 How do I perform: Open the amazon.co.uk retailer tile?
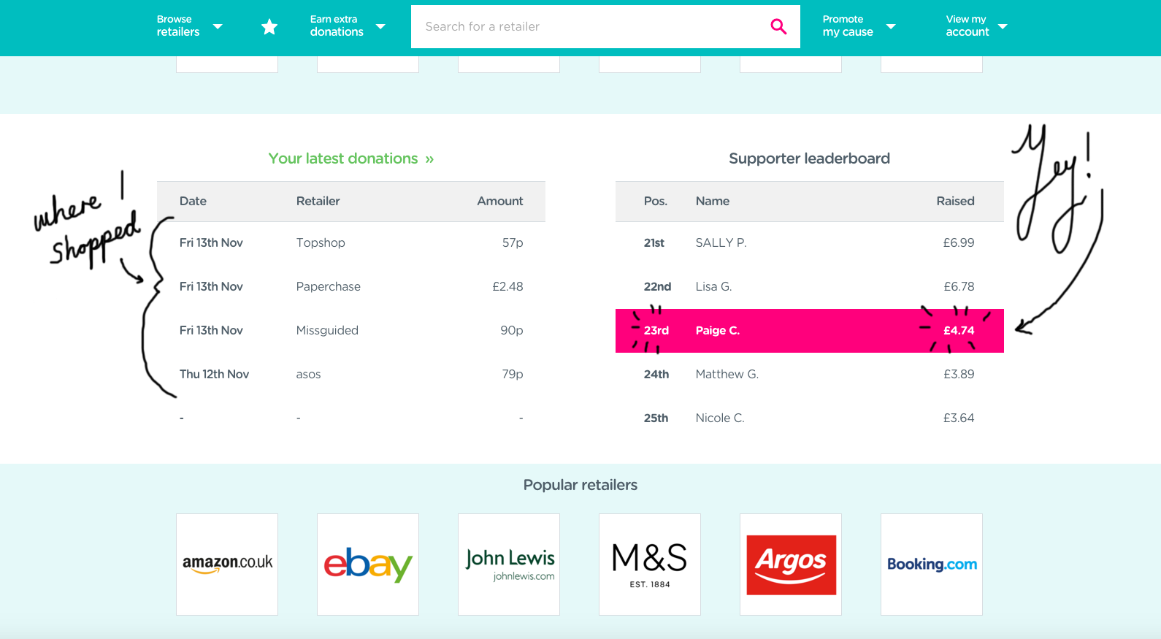point(227,565)
